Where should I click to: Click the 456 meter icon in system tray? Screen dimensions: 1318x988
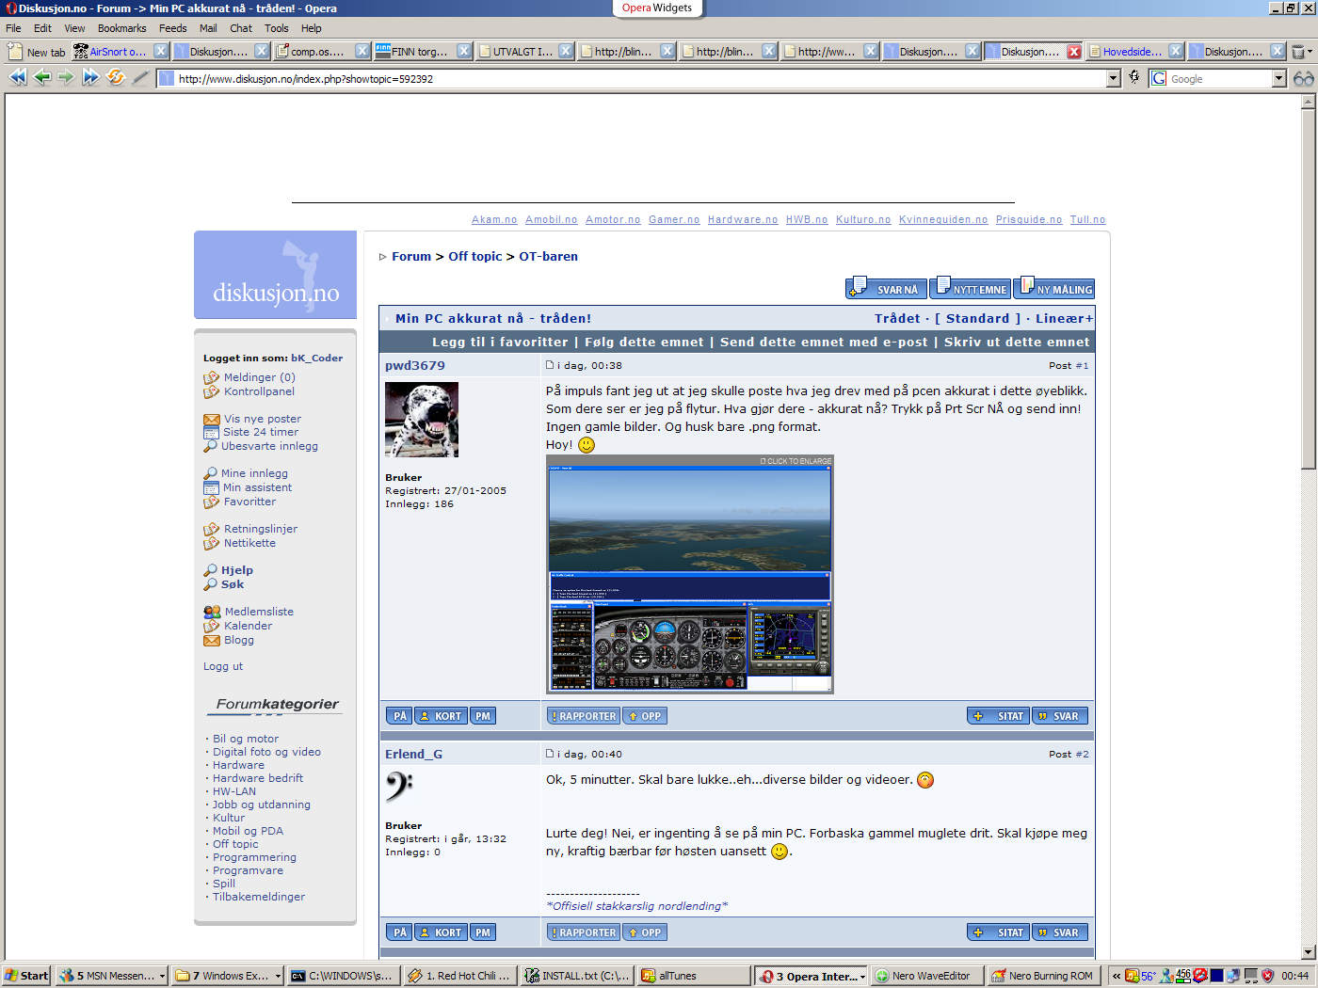[1183, 976]
